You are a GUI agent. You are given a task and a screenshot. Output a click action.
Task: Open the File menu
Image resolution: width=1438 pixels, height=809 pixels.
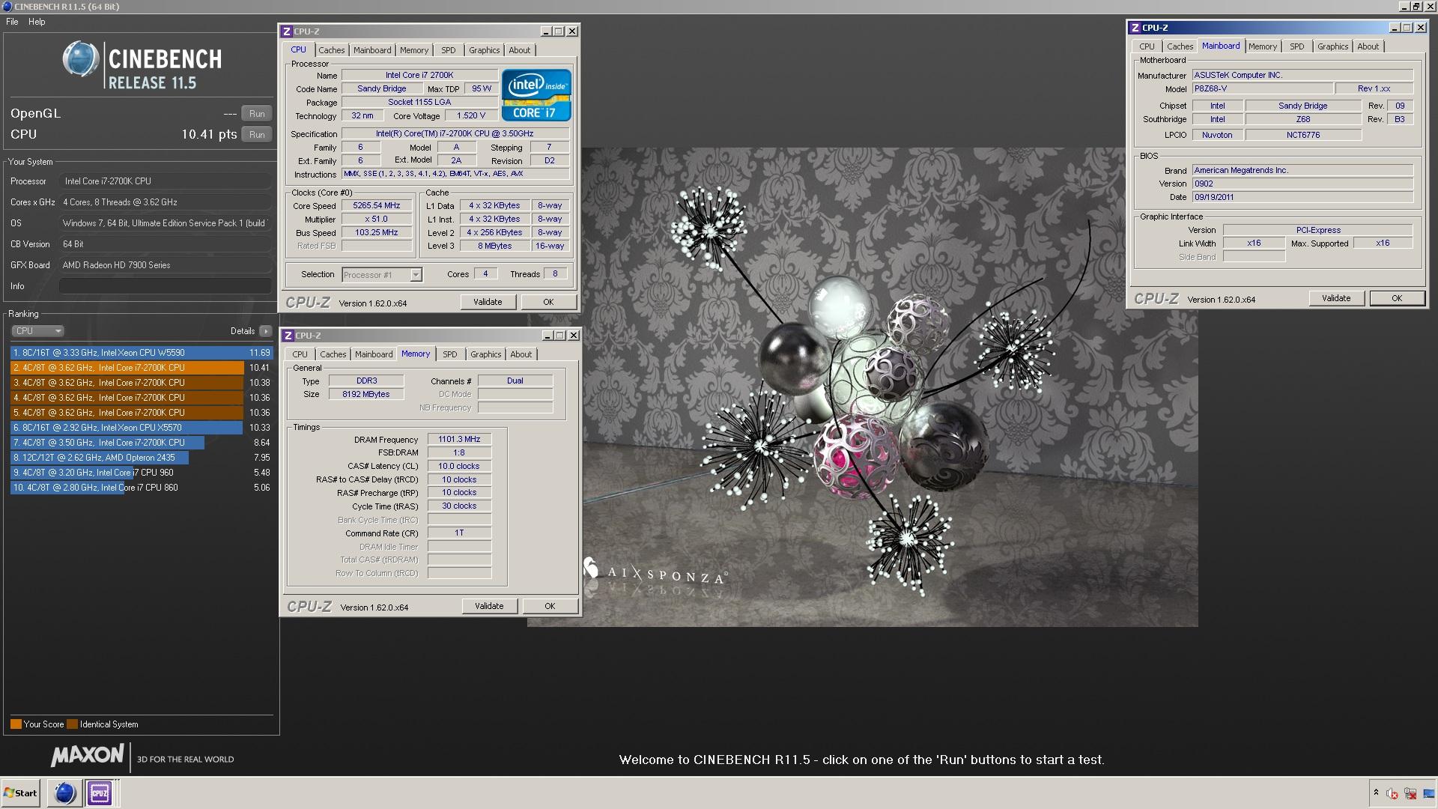tap(12, 22)
